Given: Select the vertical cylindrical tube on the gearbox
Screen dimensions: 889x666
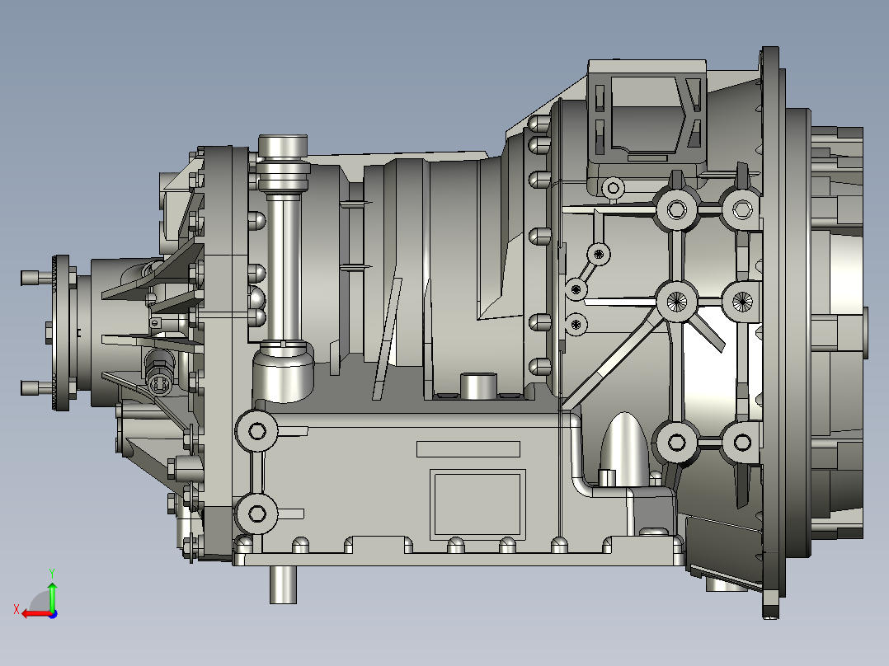Looking at the screenshot, I should 283,267.
